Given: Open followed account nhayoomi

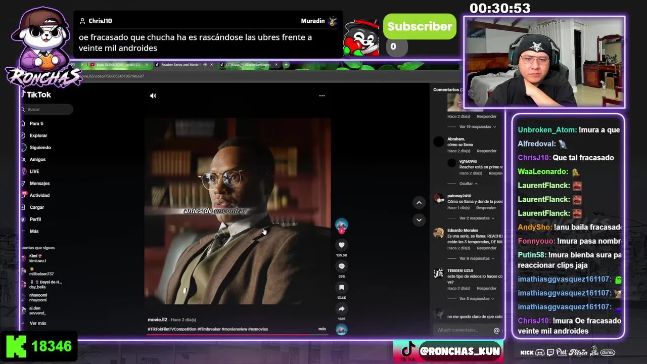Looking at the screenshot, I should point(38,298).
